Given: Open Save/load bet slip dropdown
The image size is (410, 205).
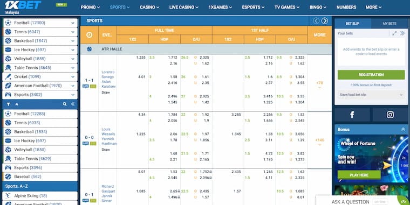Looking at the screenshot, I should point(371,95).
